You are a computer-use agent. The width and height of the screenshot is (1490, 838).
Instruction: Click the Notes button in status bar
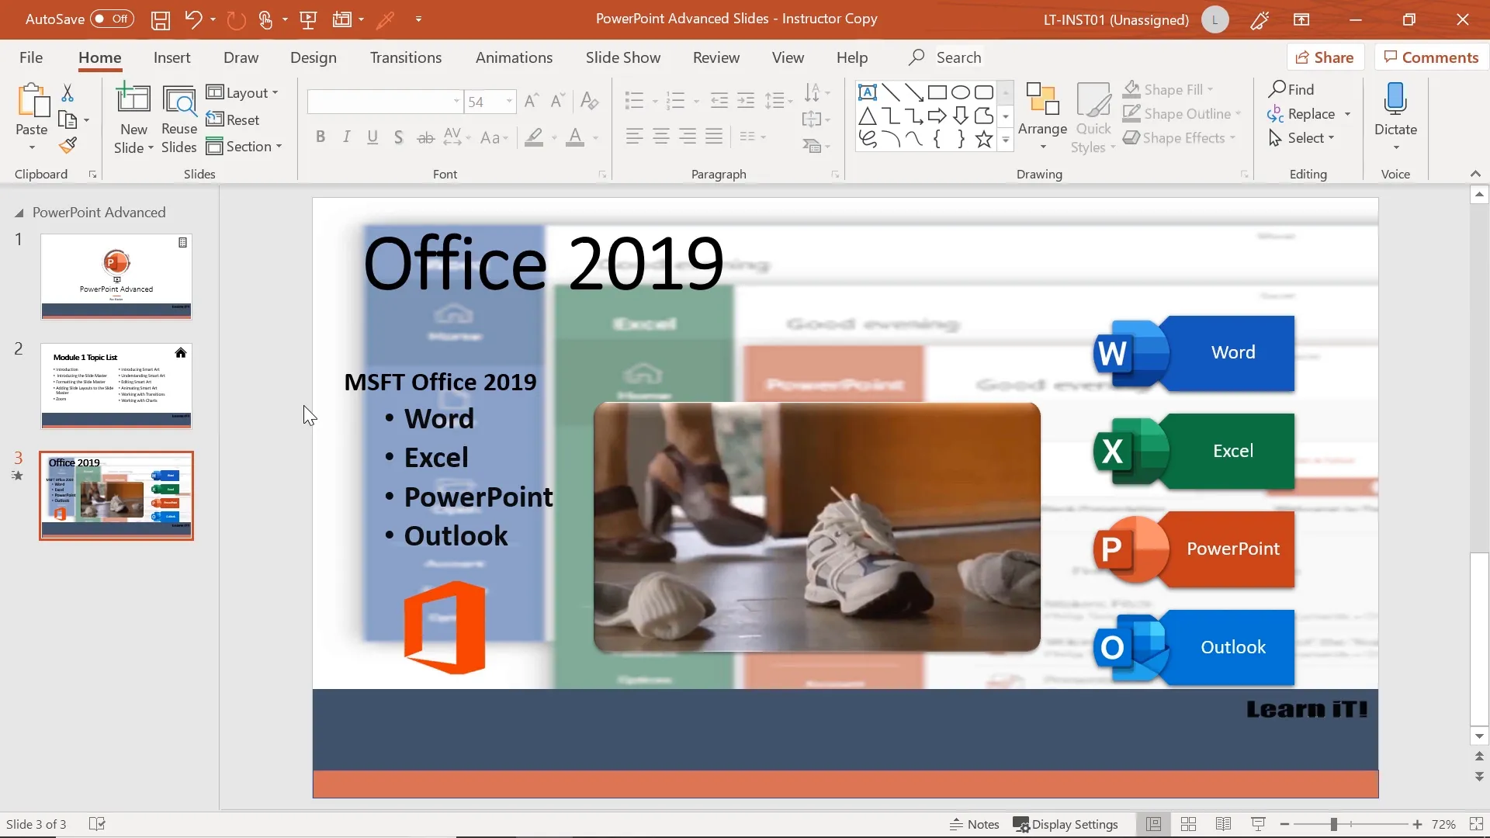tap(975, 824)
